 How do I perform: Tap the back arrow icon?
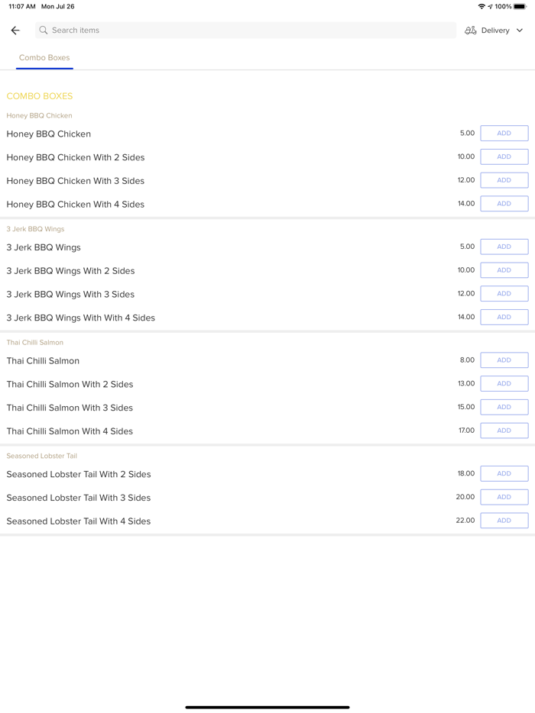(x=15, y=31)
